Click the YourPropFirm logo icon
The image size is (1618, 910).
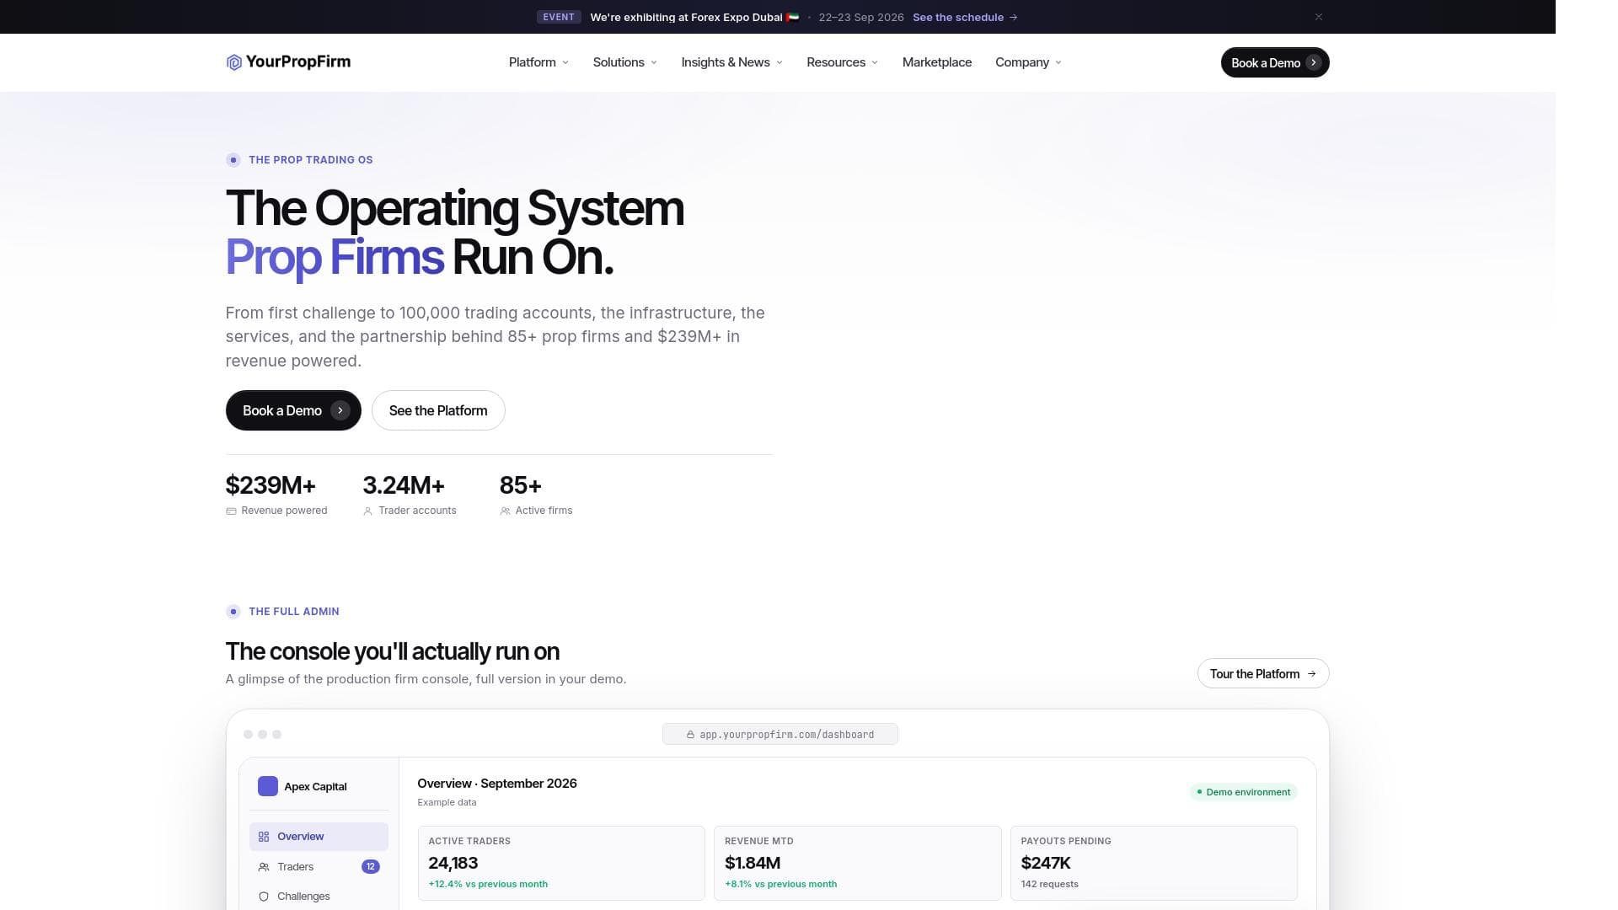coord(234,62)
